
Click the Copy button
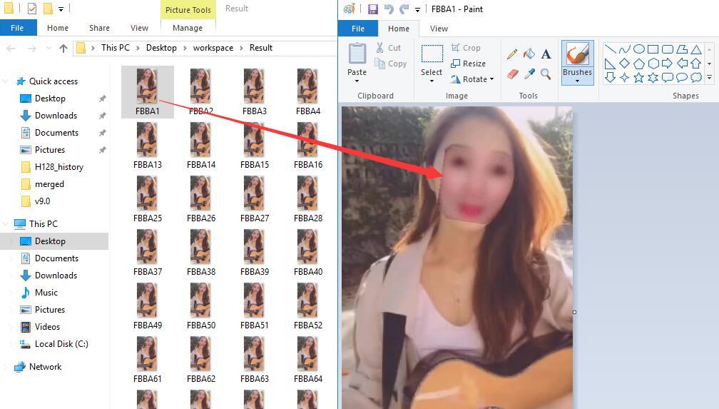click(391, 64)
